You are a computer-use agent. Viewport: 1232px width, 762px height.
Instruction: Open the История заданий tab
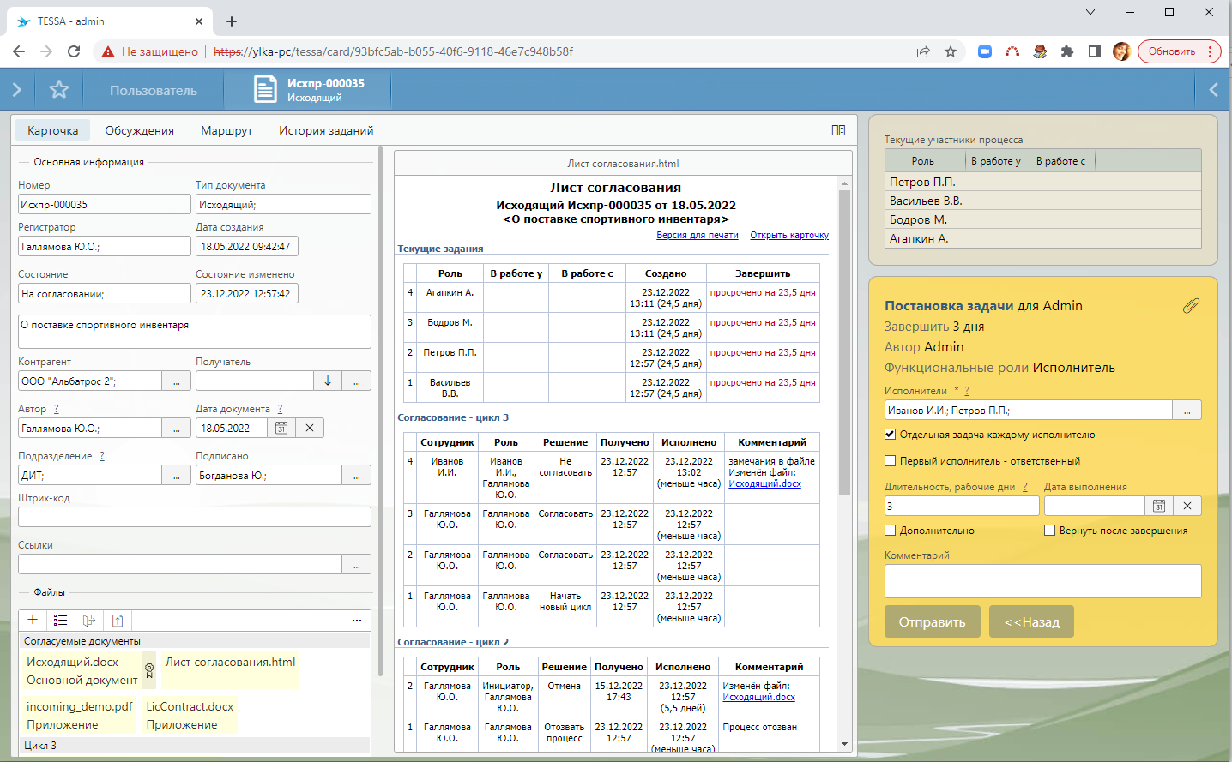point(326,130)
